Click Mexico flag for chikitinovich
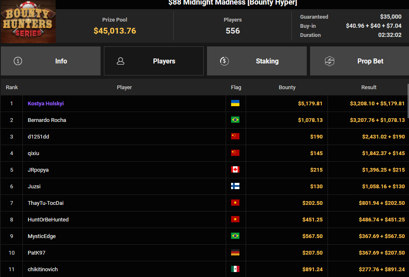Viewport: 409px width, 277px height. point(235,269)
